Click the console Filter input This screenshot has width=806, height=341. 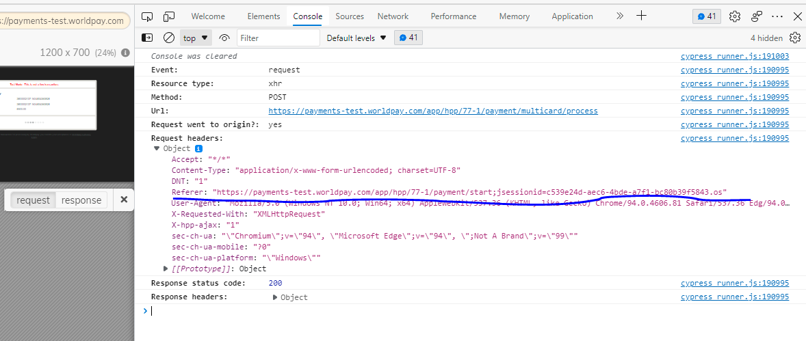[278, 38]
